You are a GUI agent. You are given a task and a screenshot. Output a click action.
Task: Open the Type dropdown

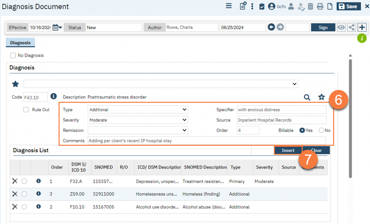click(138, 110)
